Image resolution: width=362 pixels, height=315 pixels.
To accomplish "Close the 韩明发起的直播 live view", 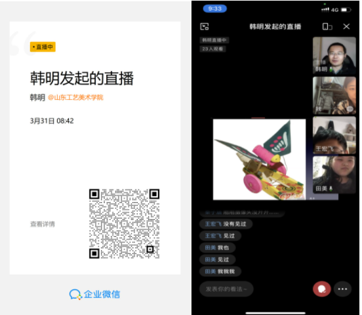I will (x=346, y=26).
